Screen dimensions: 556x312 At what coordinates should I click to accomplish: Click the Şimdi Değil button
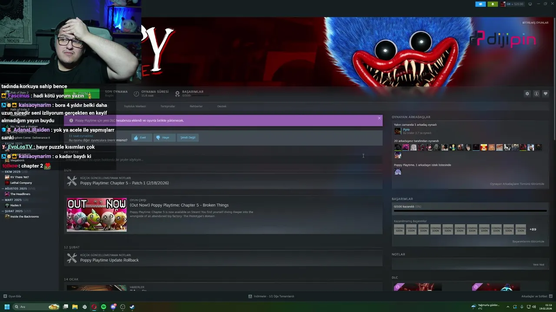(188, 137)
